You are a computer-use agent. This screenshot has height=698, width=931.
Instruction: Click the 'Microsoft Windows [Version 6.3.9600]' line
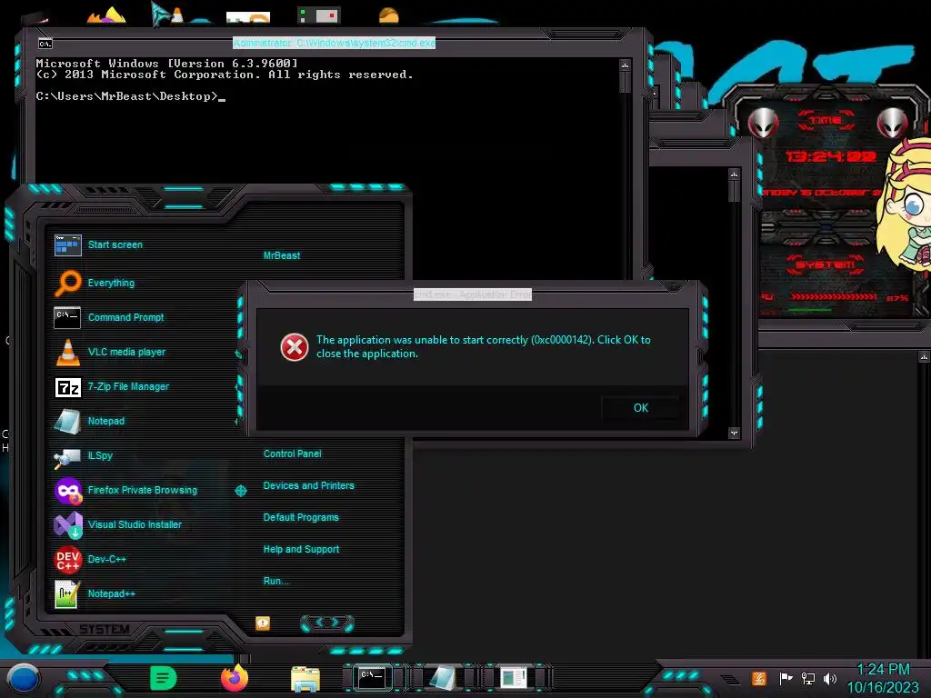tap(167, 64)
